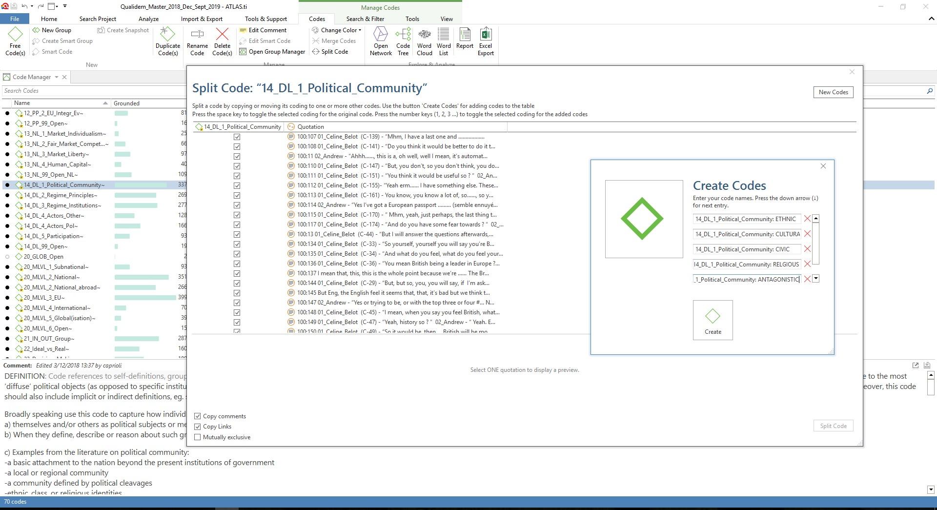Open the Word List tool
The height and width of the screenshot is (510, 937).
click(444, 41)
